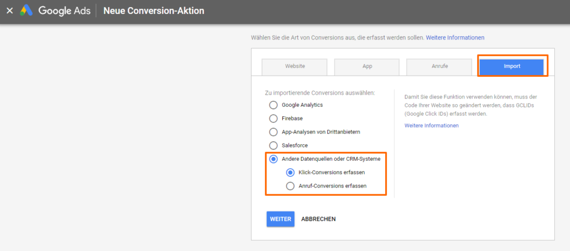Click the Zu importierende Conversions auswählen label
Screen dimensions: 570x251
click(320, 93)
